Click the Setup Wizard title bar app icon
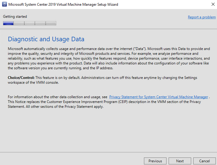This screenshot has height=165, width=217. pyautogui.click(x=5, y=4)
